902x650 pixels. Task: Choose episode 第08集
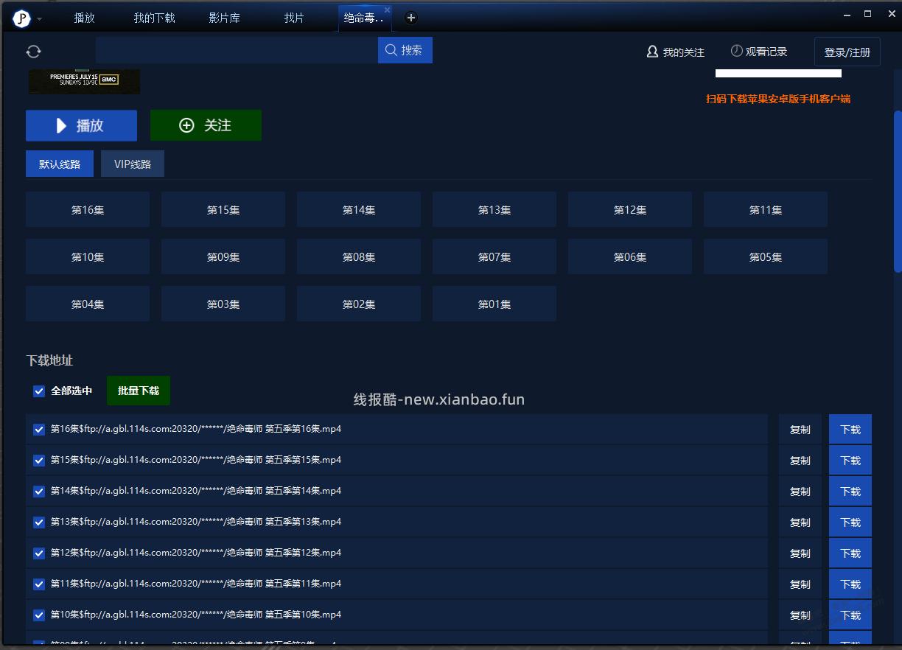point(359,257)
